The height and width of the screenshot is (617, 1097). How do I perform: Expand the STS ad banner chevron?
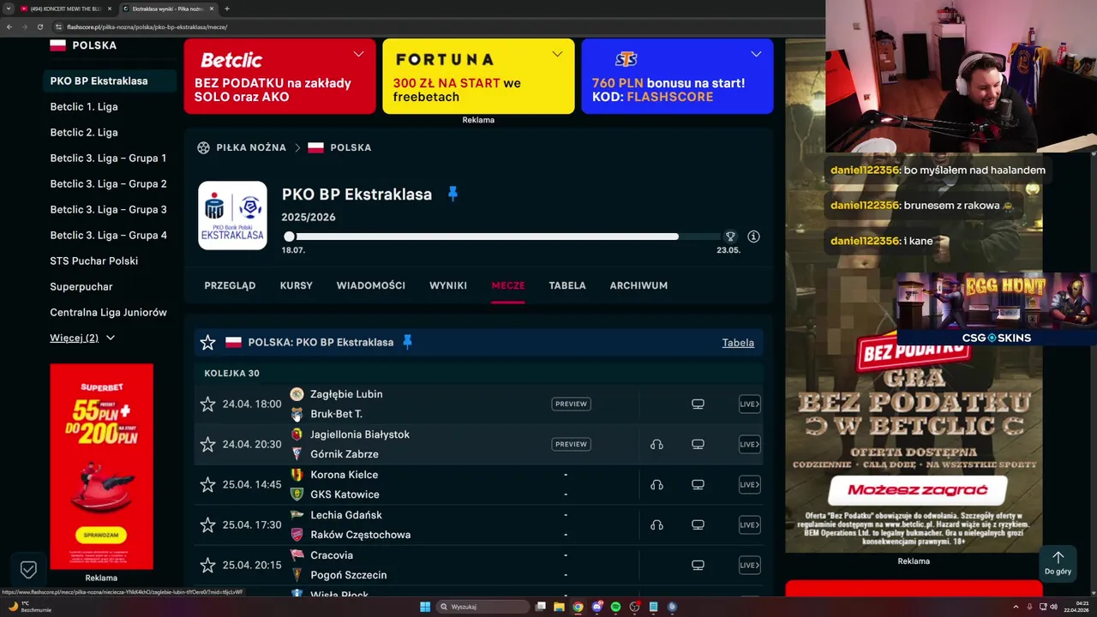756,54
